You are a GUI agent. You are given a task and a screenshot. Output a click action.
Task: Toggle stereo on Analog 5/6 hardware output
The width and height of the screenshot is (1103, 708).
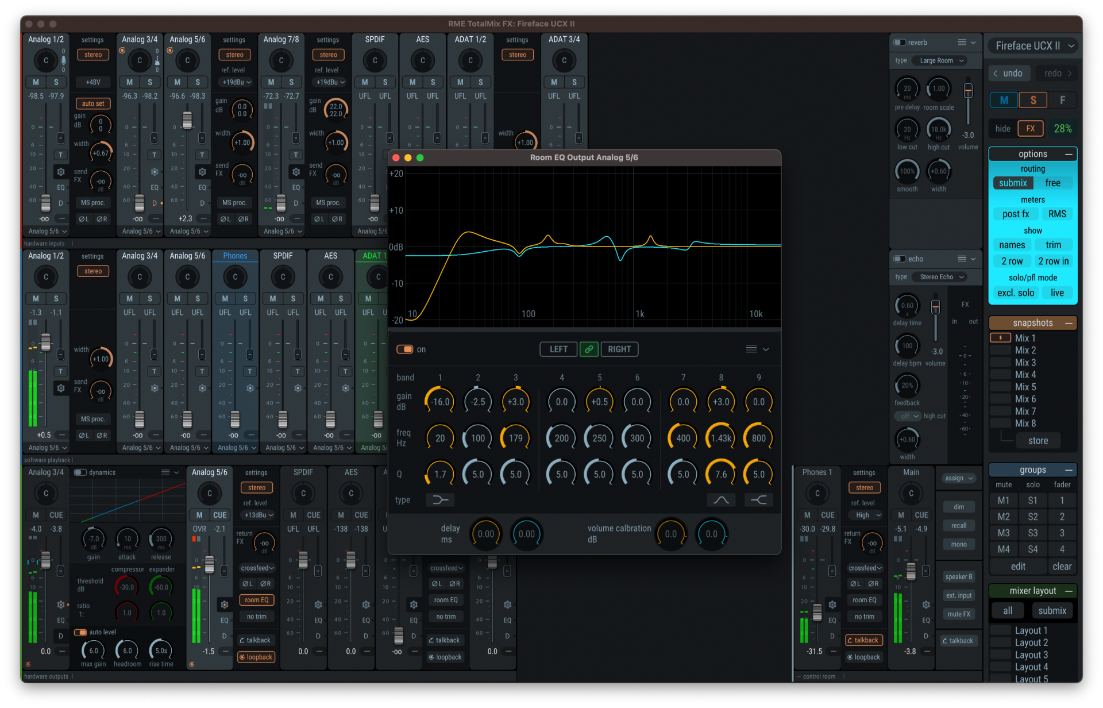(x=257, y=487)
